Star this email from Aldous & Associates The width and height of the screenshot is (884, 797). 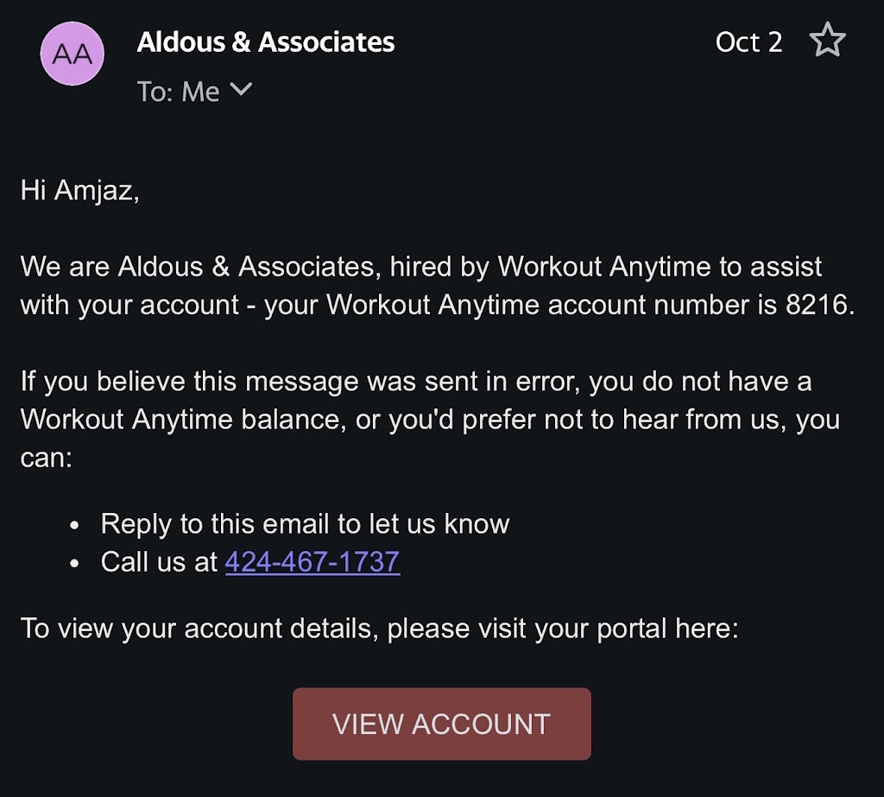coord(827,42)
